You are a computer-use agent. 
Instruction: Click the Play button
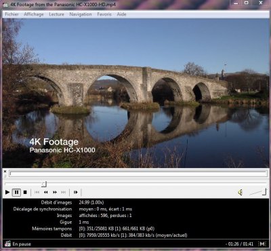point(7,193)
